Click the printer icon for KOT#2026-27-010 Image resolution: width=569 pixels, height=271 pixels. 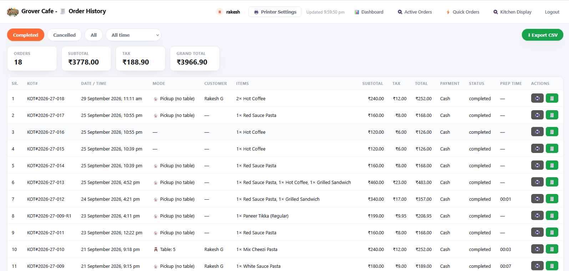537,249
